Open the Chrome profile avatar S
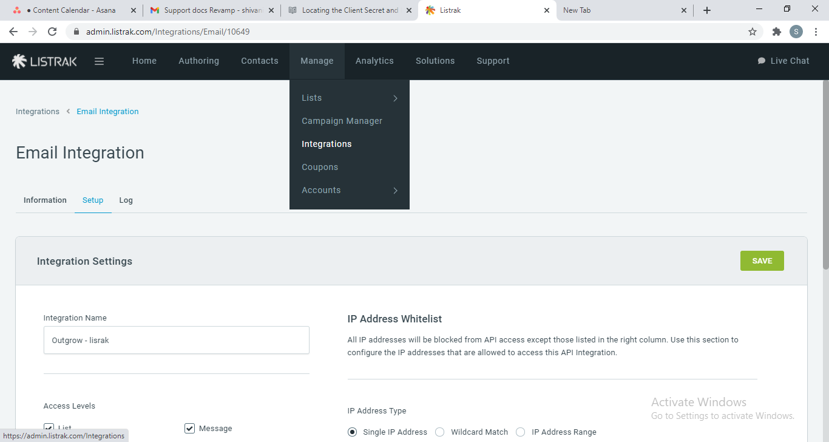Viewport: 829px width, 442px height. (796, 32)
